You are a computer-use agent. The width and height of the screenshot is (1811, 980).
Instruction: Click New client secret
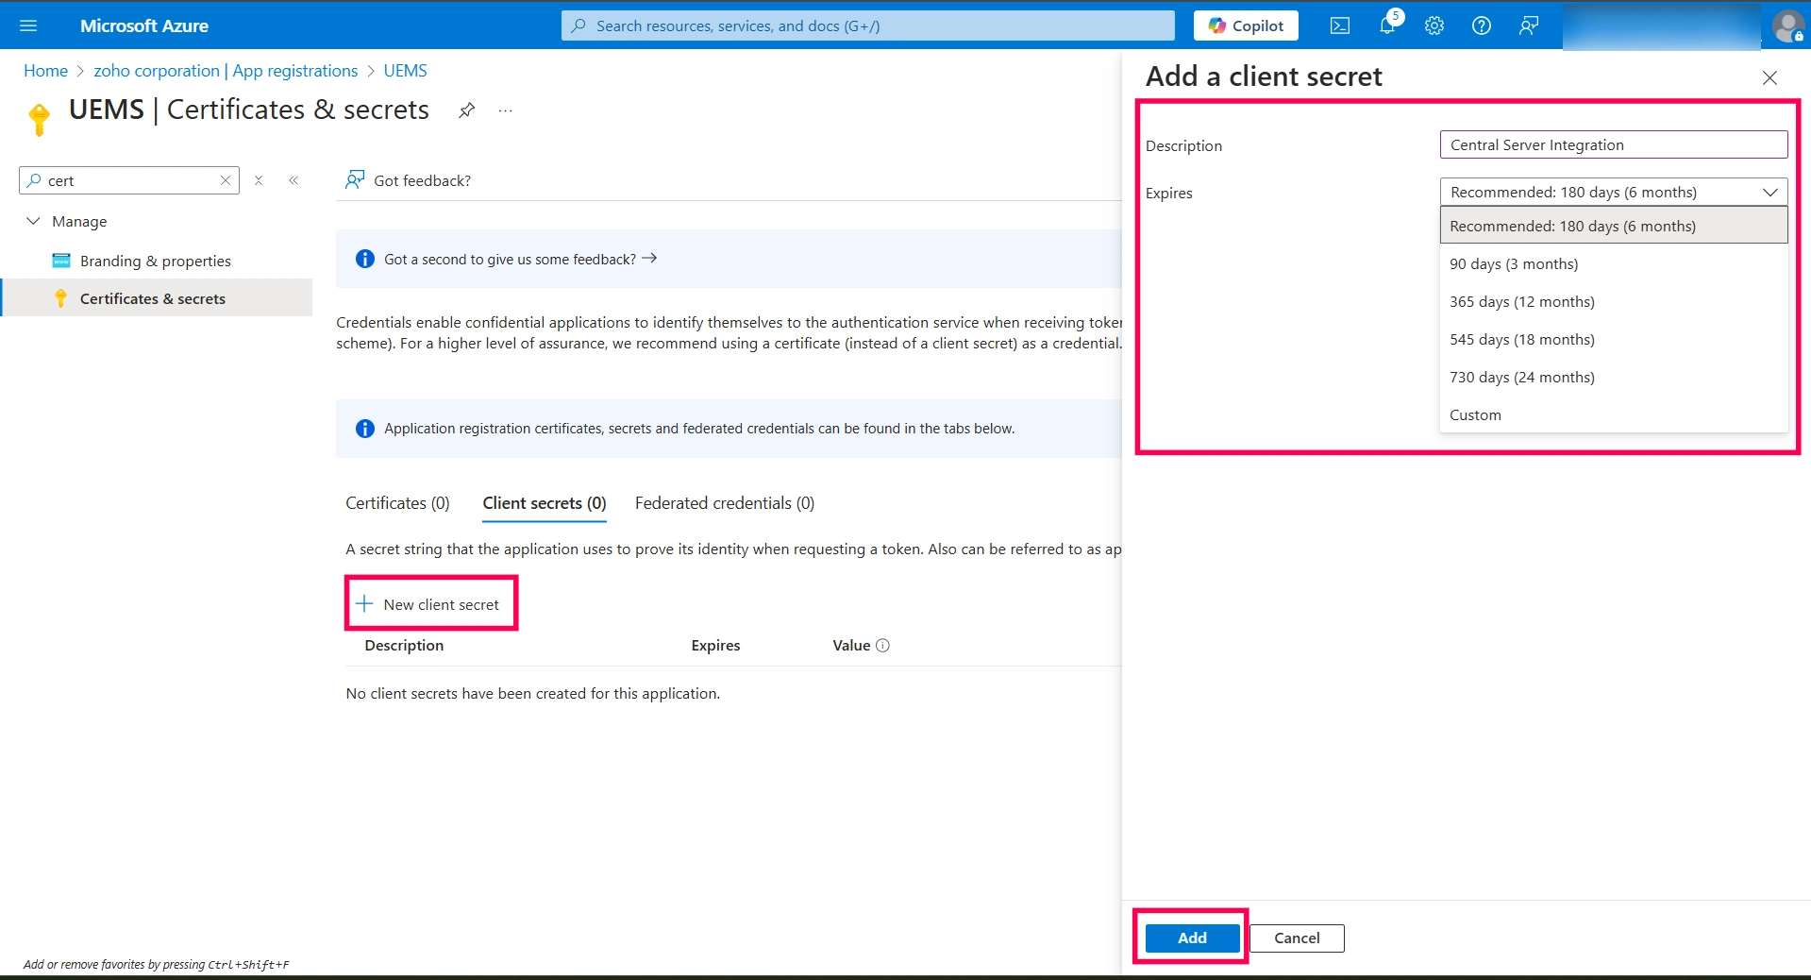431,604
